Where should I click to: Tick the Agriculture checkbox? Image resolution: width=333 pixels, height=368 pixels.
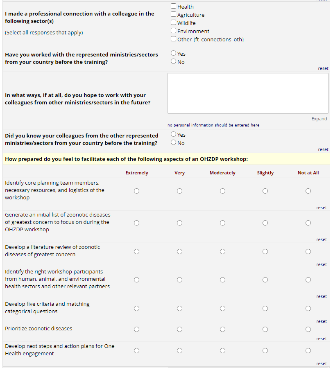174,15
